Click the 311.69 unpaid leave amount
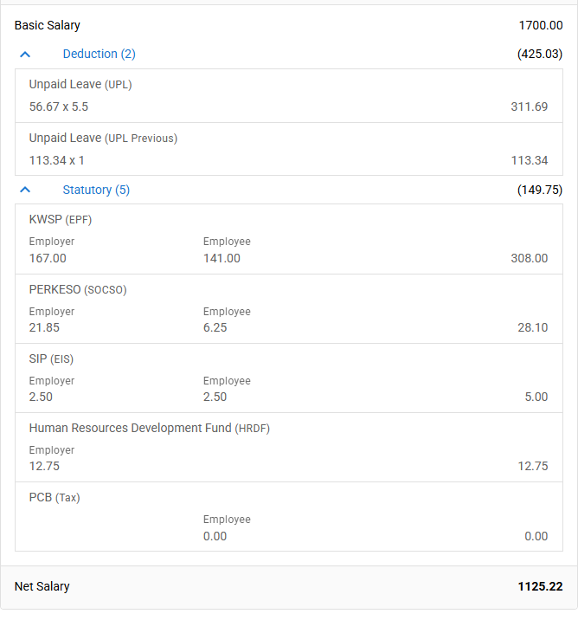The height and width of the screenshot is (633, 578). point(530,107)
